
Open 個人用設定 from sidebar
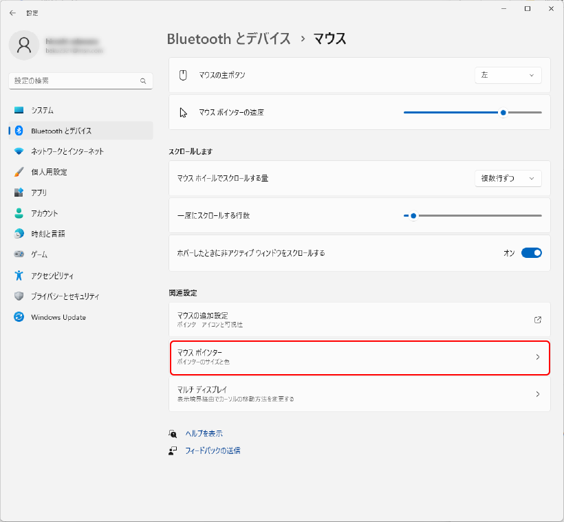pos(49,172)
